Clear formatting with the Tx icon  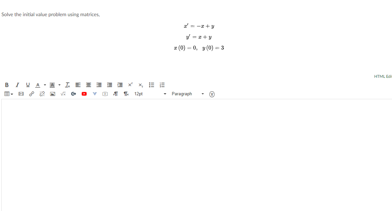67,85
